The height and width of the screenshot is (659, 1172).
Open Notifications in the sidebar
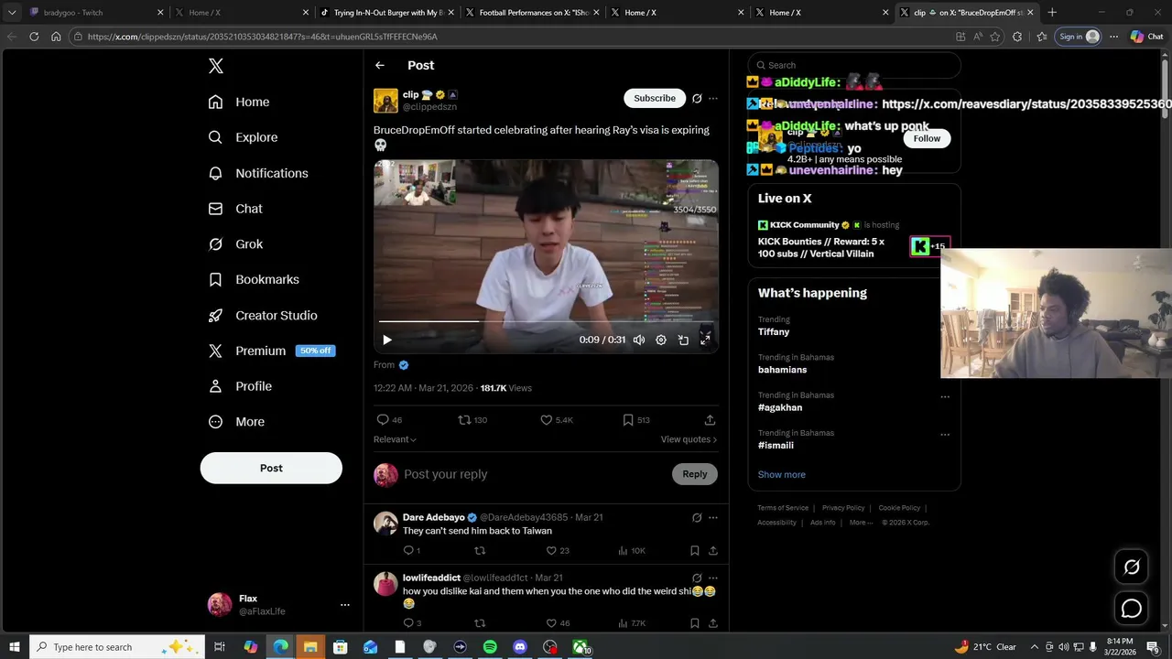(258, 173)
